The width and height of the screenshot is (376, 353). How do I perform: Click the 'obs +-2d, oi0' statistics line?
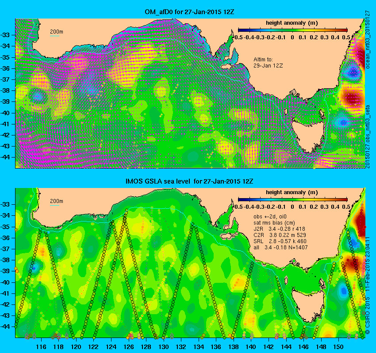pos(270,217)
